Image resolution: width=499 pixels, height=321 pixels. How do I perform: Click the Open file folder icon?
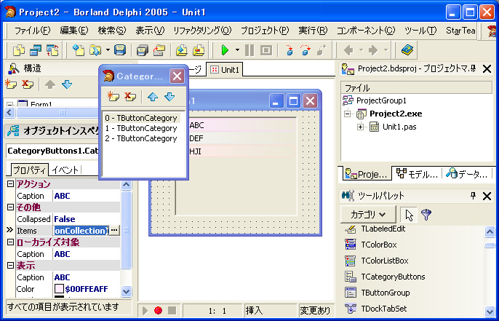[x=95, y=50]
